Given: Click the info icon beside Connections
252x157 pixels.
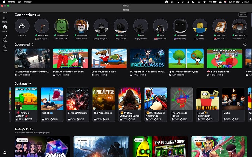Looking at the screenshot, I should (39, 15).
